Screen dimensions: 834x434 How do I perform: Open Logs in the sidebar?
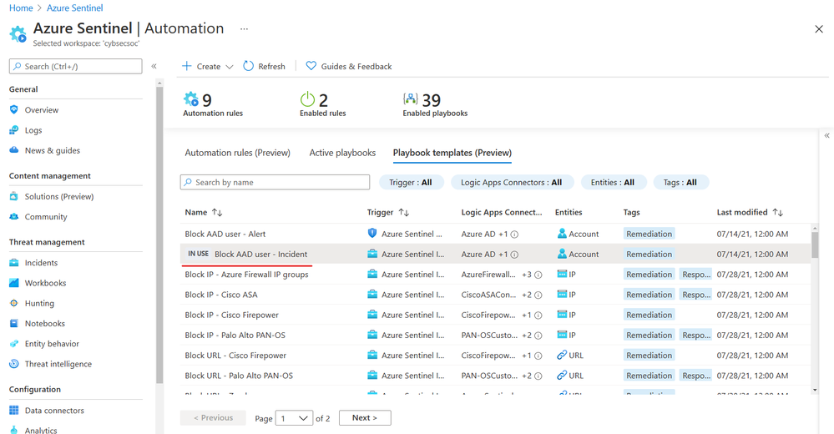coord(33,130)
